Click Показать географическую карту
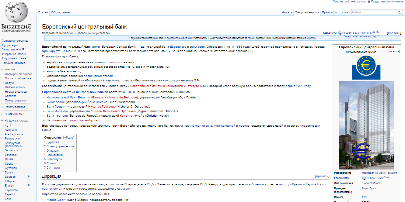Image resolution: width=405 pixels, height=202 pixels. (361, 36)
